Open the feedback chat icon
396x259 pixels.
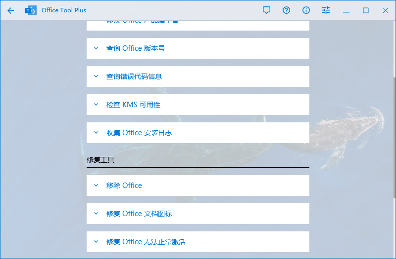pyautogui.click(x=266, y=10)
